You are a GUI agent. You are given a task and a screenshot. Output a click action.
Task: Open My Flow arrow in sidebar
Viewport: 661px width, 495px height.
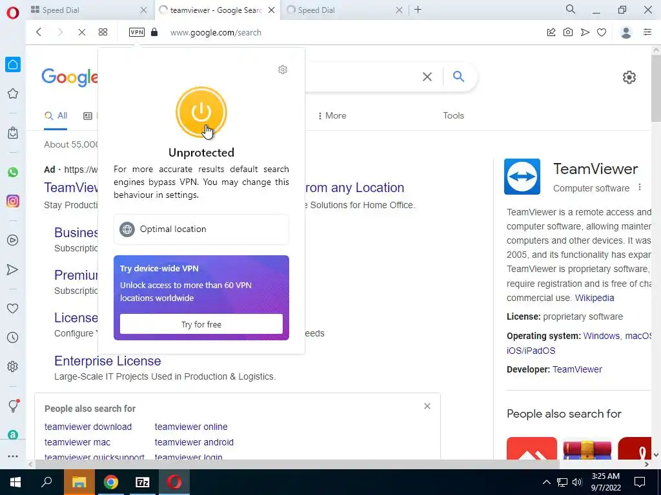pyautogui.click(x=13, y=269)
